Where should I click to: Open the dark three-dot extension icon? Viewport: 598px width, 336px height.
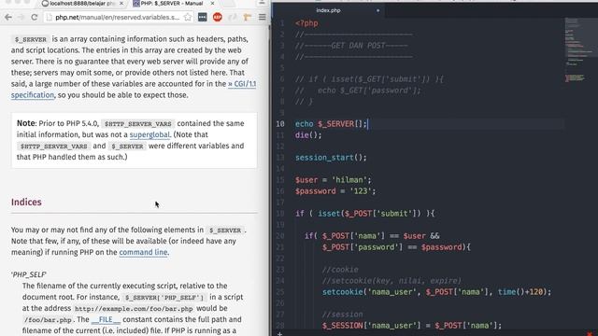(x=203, y=17)
